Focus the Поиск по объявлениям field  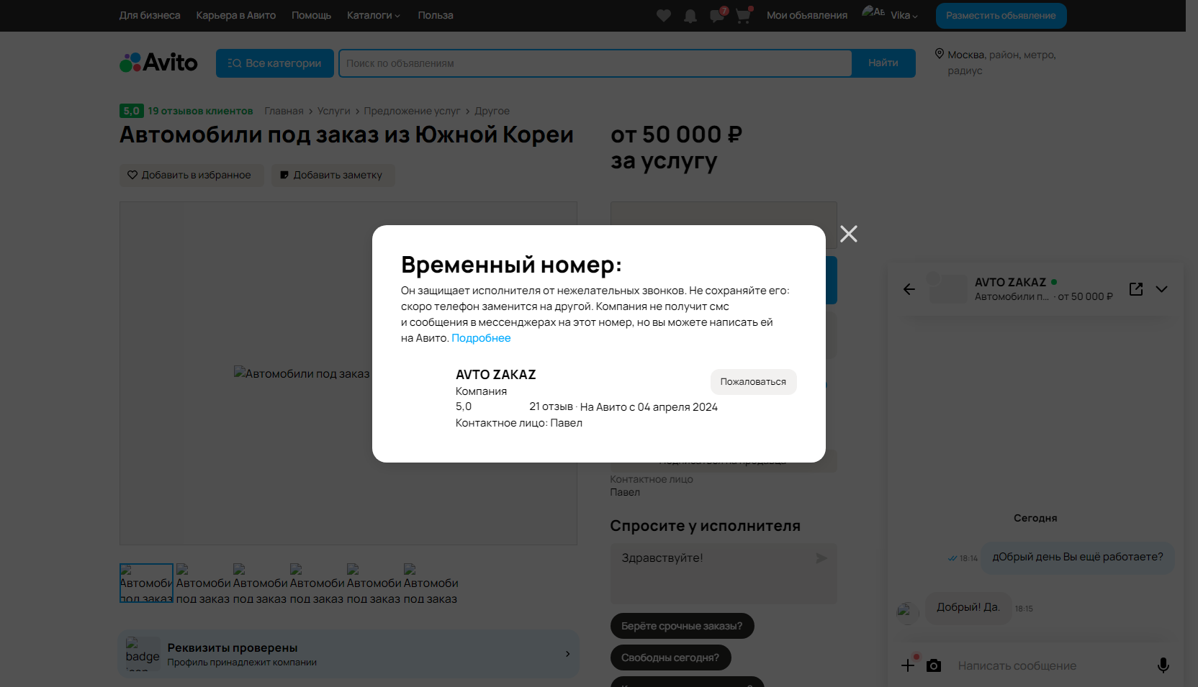click(595, 63)
